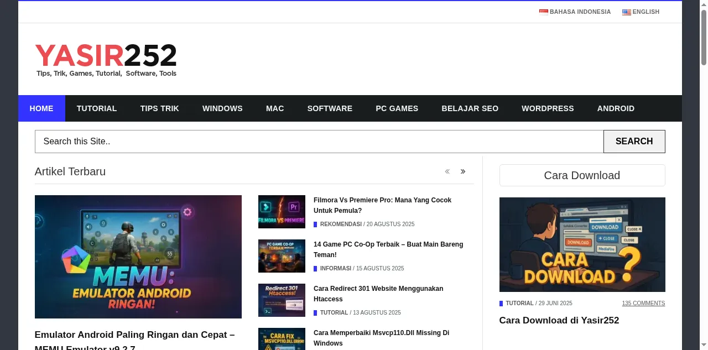Open 14 Game PC Co-Op Terbaik article
The width and height of the screenshot is (708, 350).
coord(388,249)
